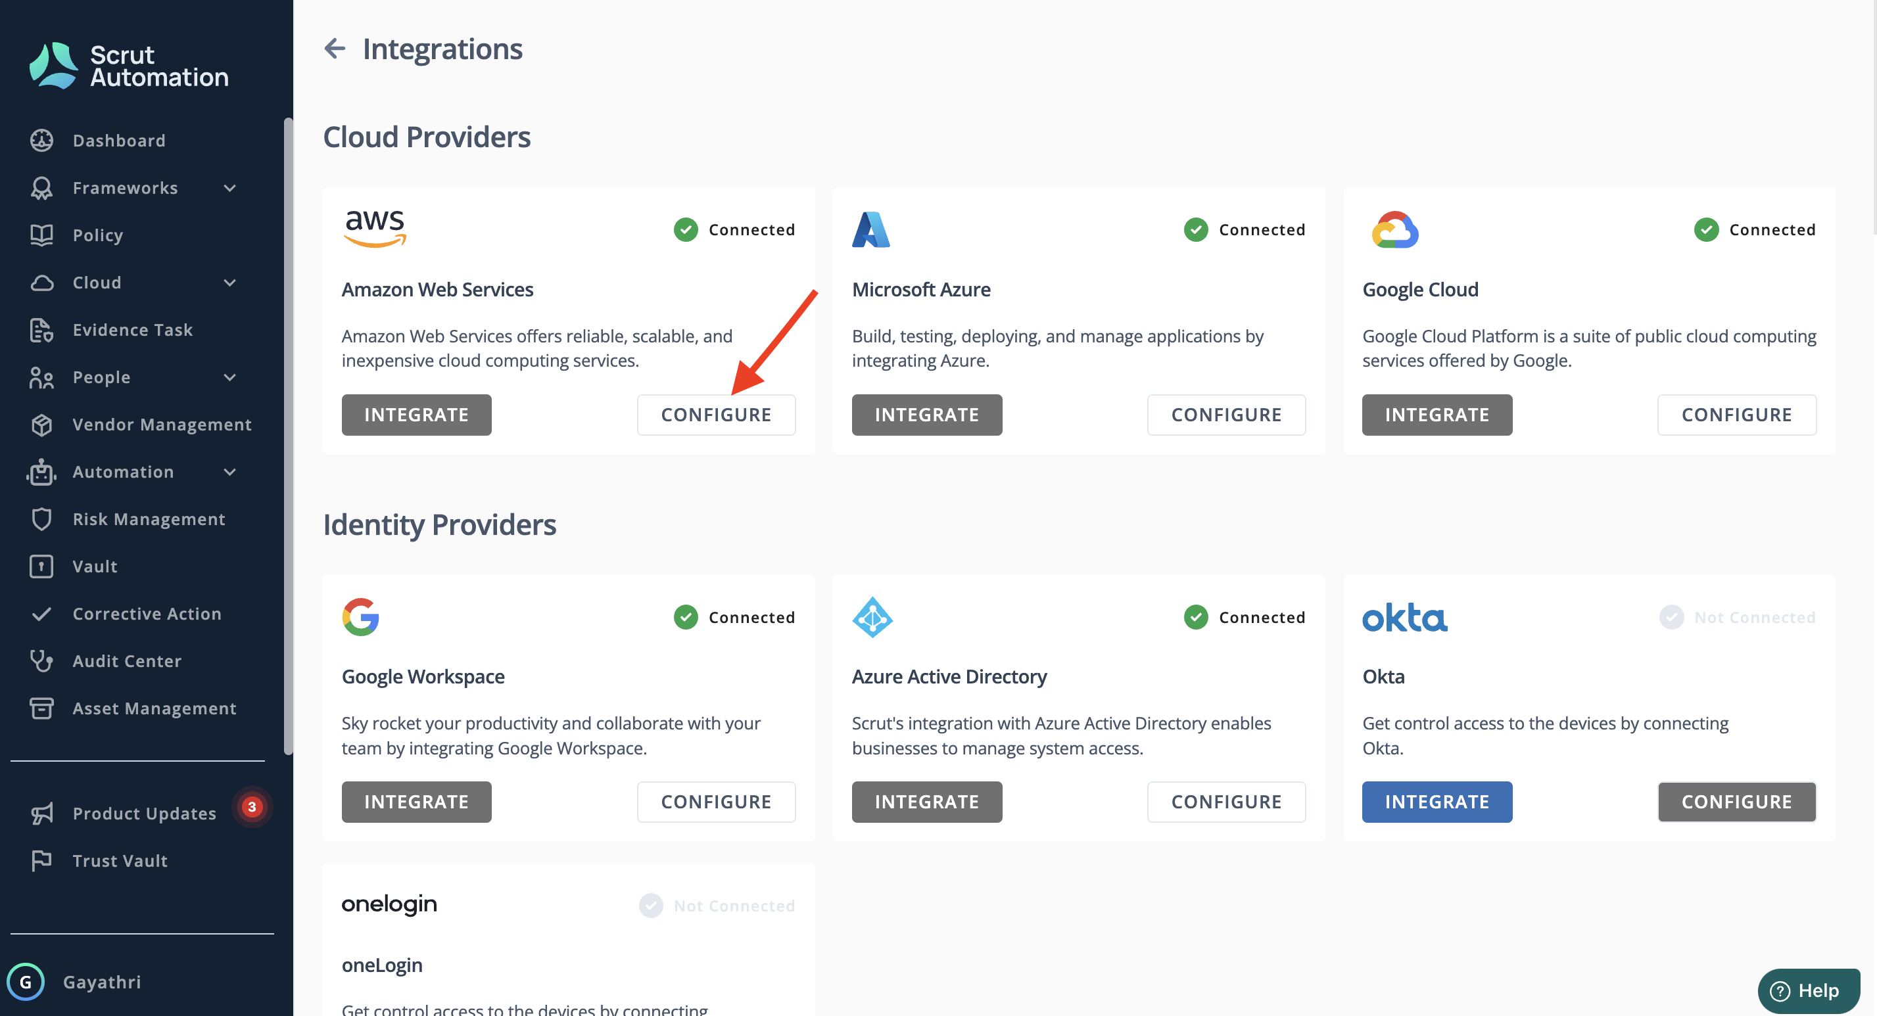
Task: Click CONFIGURE for Microsoft Azure
Action: click(x=1226, y=415)
